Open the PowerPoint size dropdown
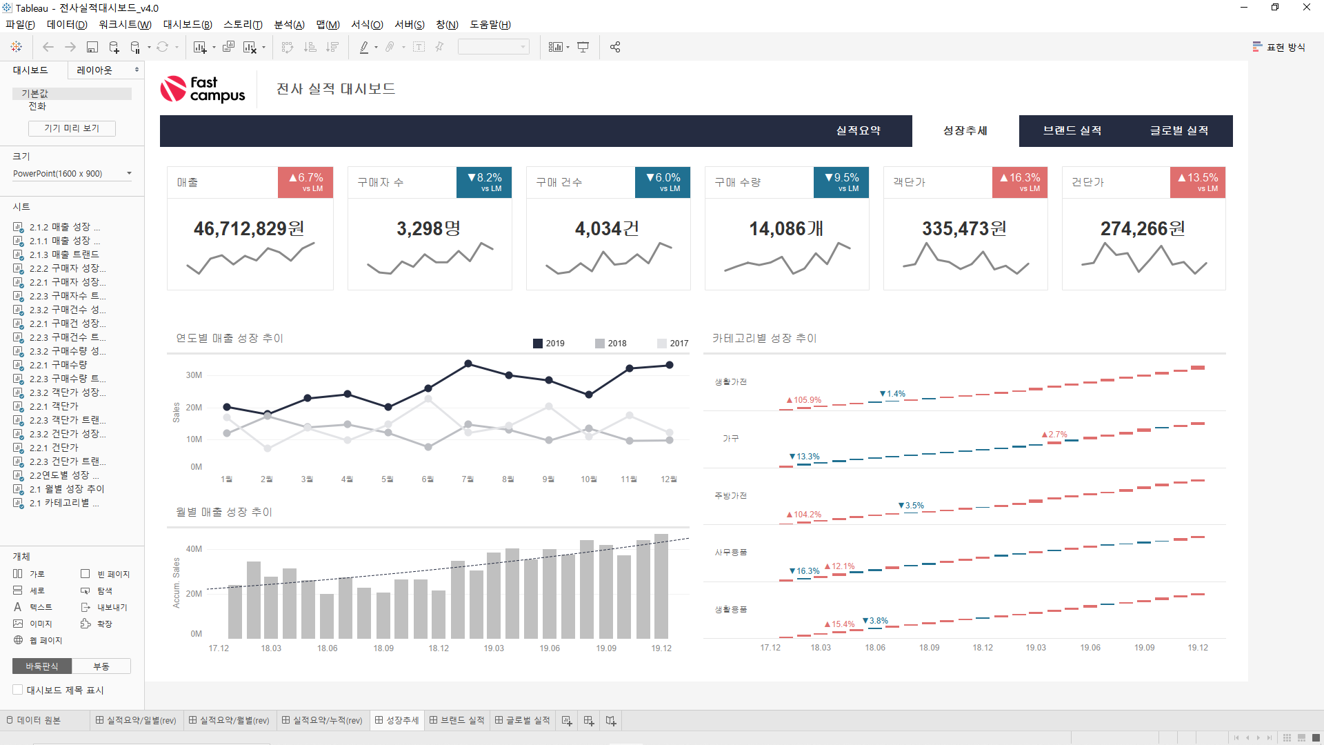 click(x=72, y=173)
